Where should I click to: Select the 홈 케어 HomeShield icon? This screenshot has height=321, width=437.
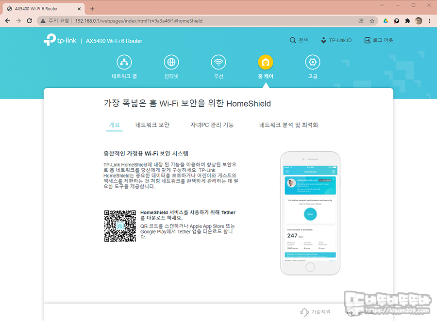pos(265,62)
